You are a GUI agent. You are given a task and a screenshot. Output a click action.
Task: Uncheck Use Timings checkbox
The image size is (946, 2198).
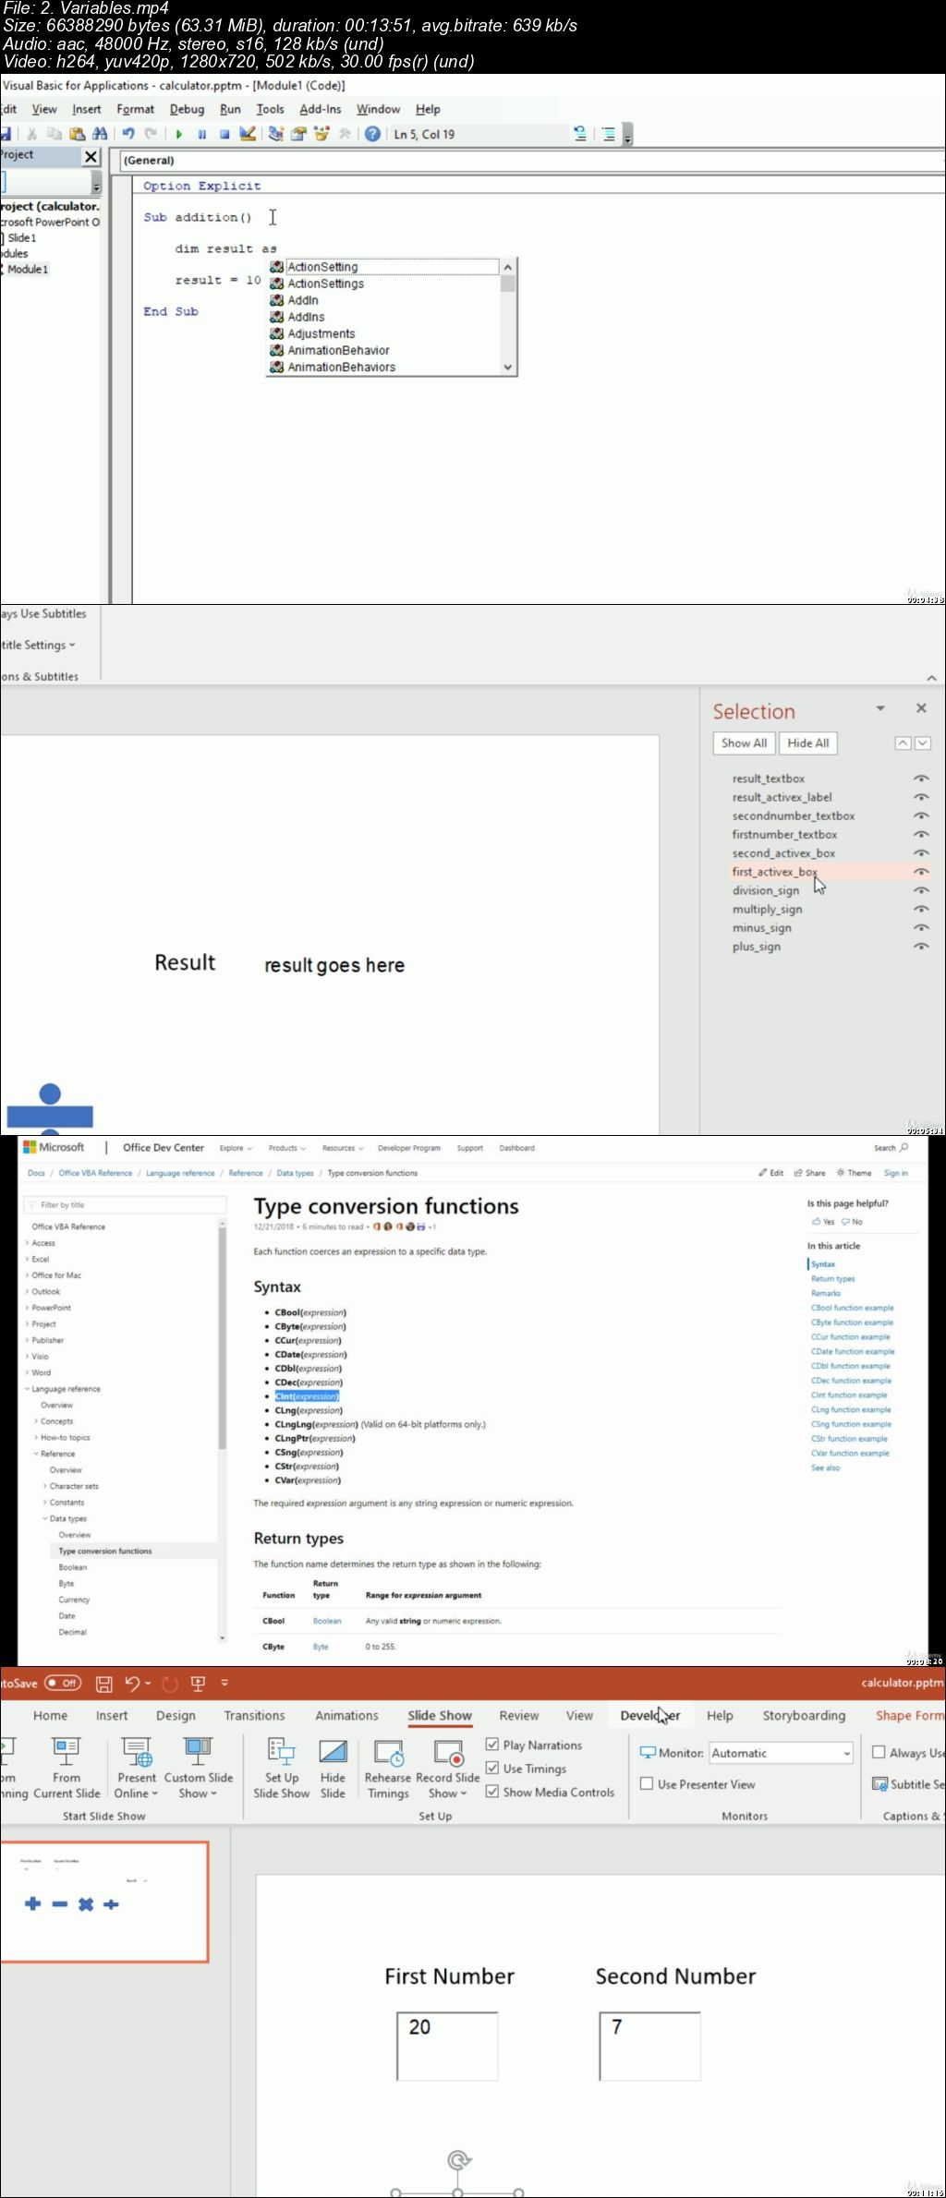(492, 1768)
